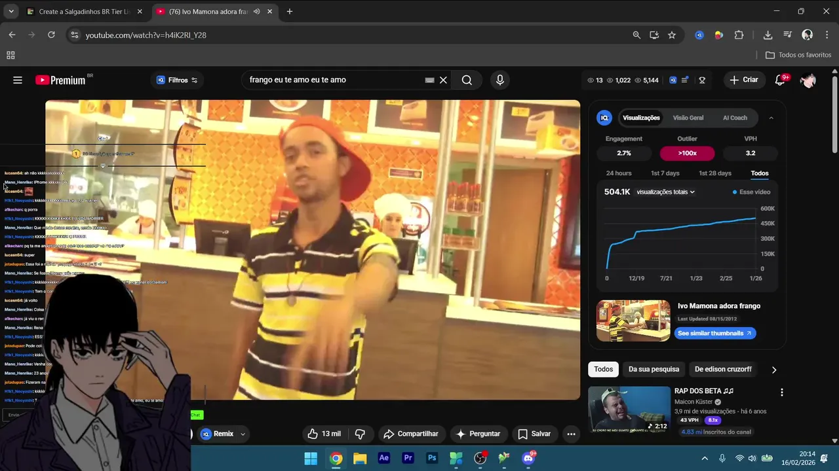The height and width of the screenshot is (471, 839).
Task: Click See similar thumbnails
Action: point(715,333)
